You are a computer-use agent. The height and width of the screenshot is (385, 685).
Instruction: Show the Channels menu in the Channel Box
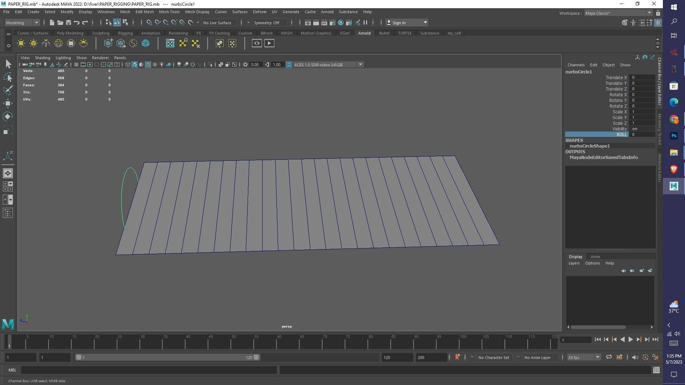(x=576, y=65)
